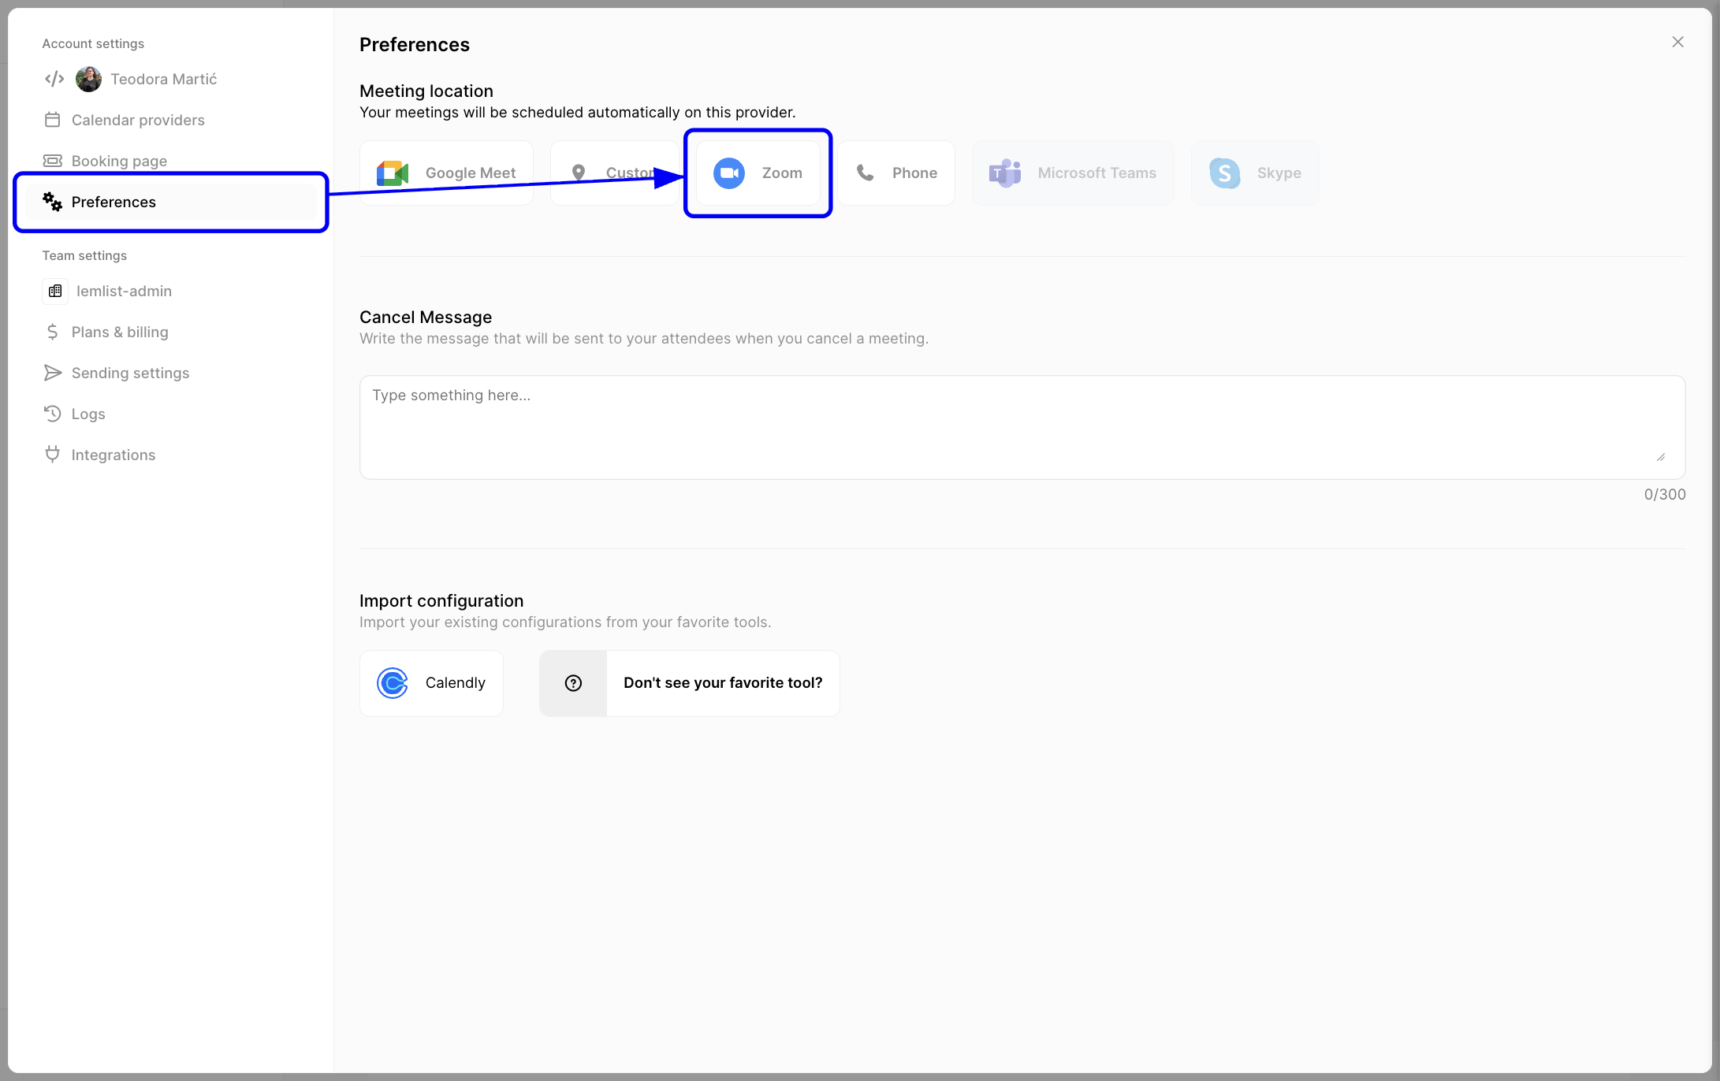This screenshot has width=1720, height=1081.
Task: Open Sending settings from the sidebar
Action: (130, 373)
